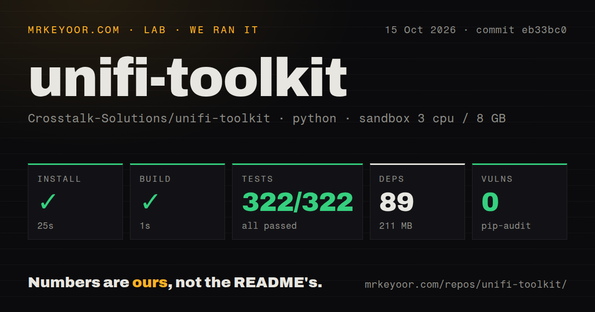Click the VULNS card label
Viewport: 595px width, 312px height.
click(x=497, y=179)
